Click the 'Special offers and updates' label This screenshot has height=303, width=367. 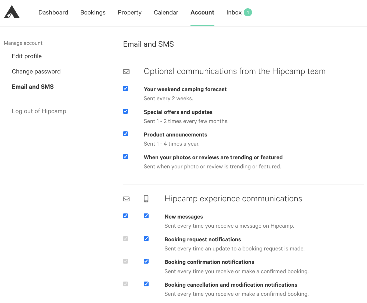[178, 112]
